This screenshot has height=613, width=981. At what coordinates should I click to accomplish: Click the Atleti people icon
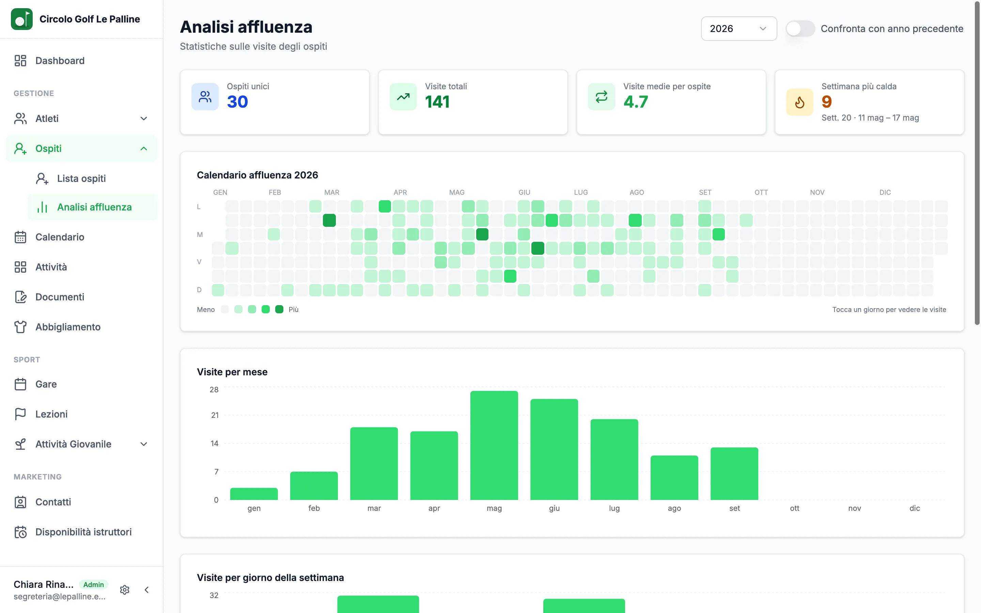(20, 119)
